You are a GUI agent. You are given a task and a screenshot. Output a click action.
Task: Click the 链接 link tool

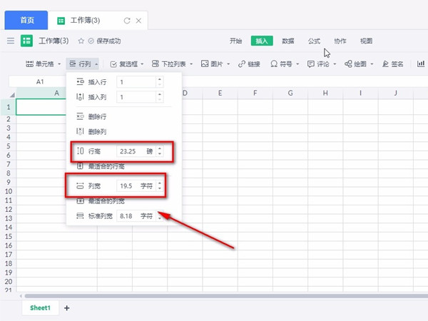(249, 64)
